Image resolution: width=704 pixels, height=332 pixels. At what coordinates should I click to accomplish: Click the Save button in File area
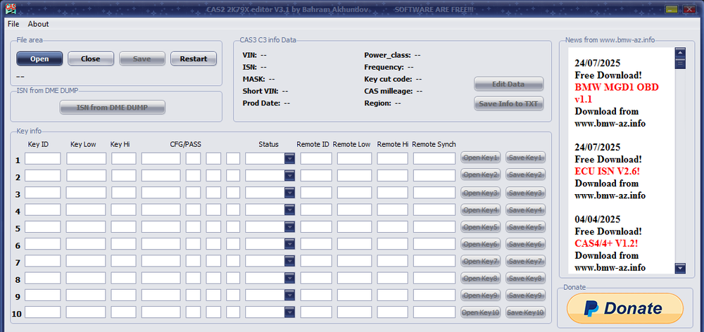click(142, 59)
